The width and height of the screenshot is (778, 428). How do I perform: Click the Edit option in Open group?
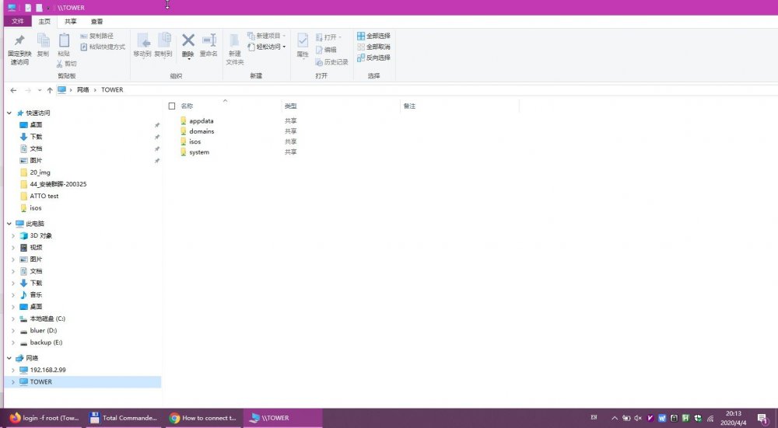326,50
